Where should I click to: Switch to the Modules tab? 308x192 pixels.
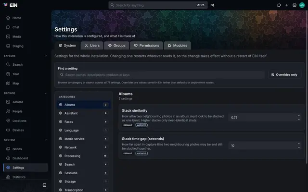[x=178, y=46]
